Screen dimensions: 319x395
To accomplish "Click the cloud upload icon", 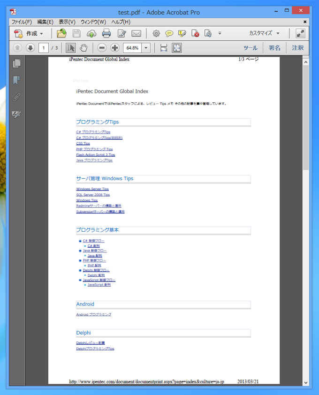I will 91,33.
